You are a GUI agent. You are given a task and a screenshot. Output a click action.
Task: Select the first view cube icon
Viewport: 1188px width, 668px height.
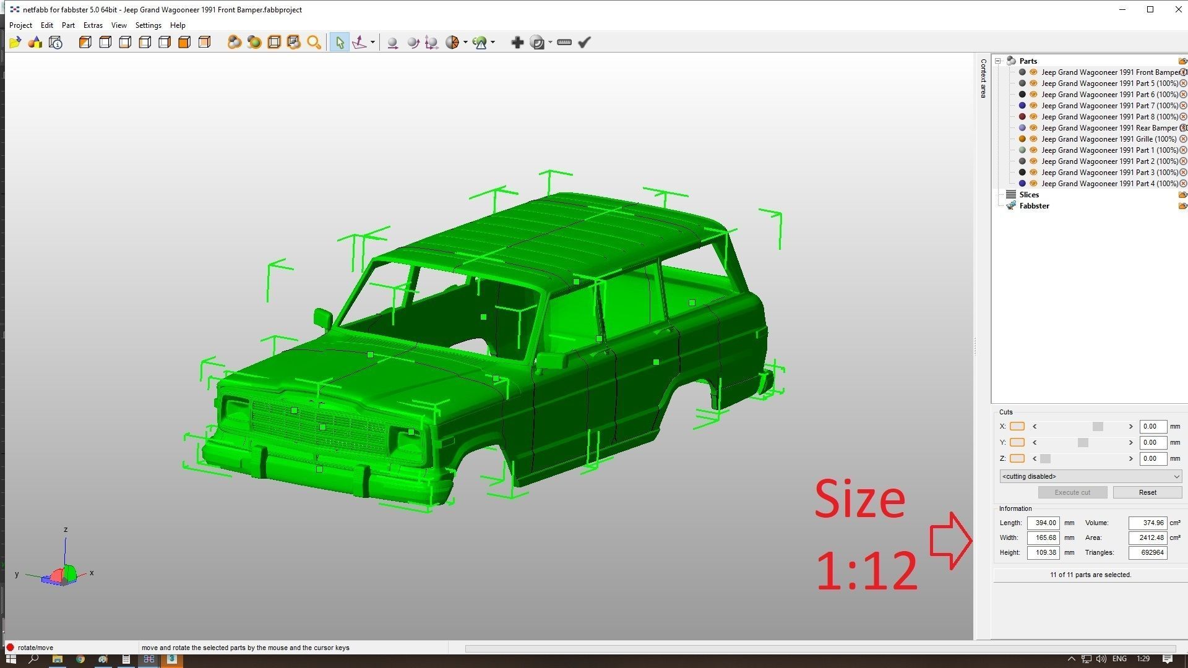click(85, 42)
